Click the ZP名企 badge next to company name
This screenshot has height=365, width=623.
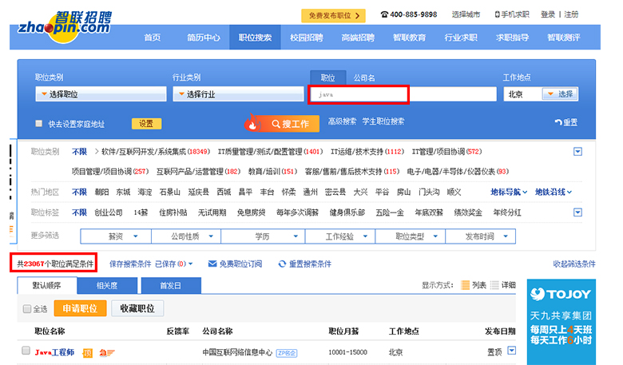point(288,351)
